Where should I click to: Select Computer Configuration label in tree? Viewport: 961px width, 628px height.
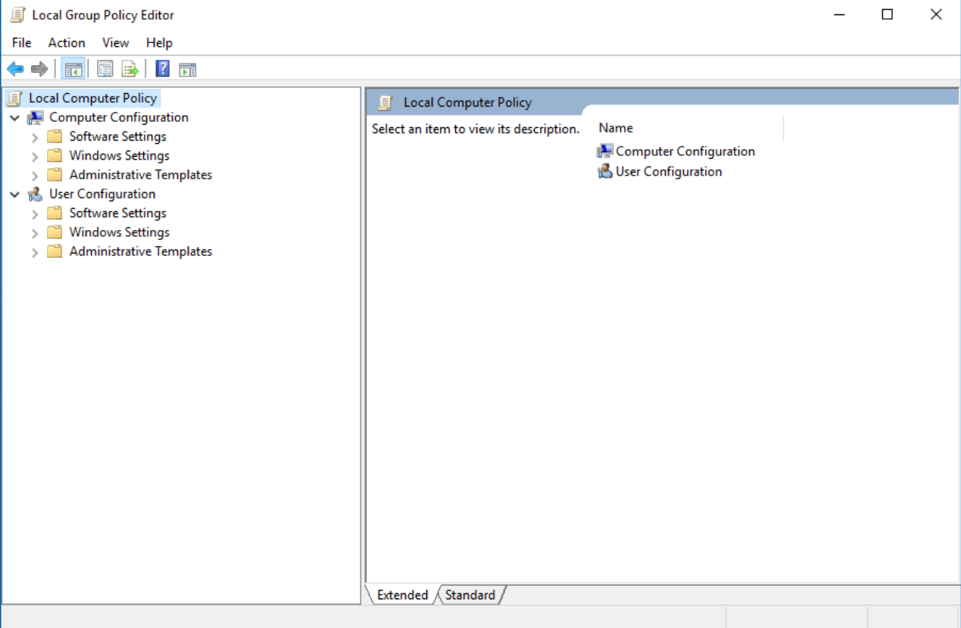[x=119, y=117]
